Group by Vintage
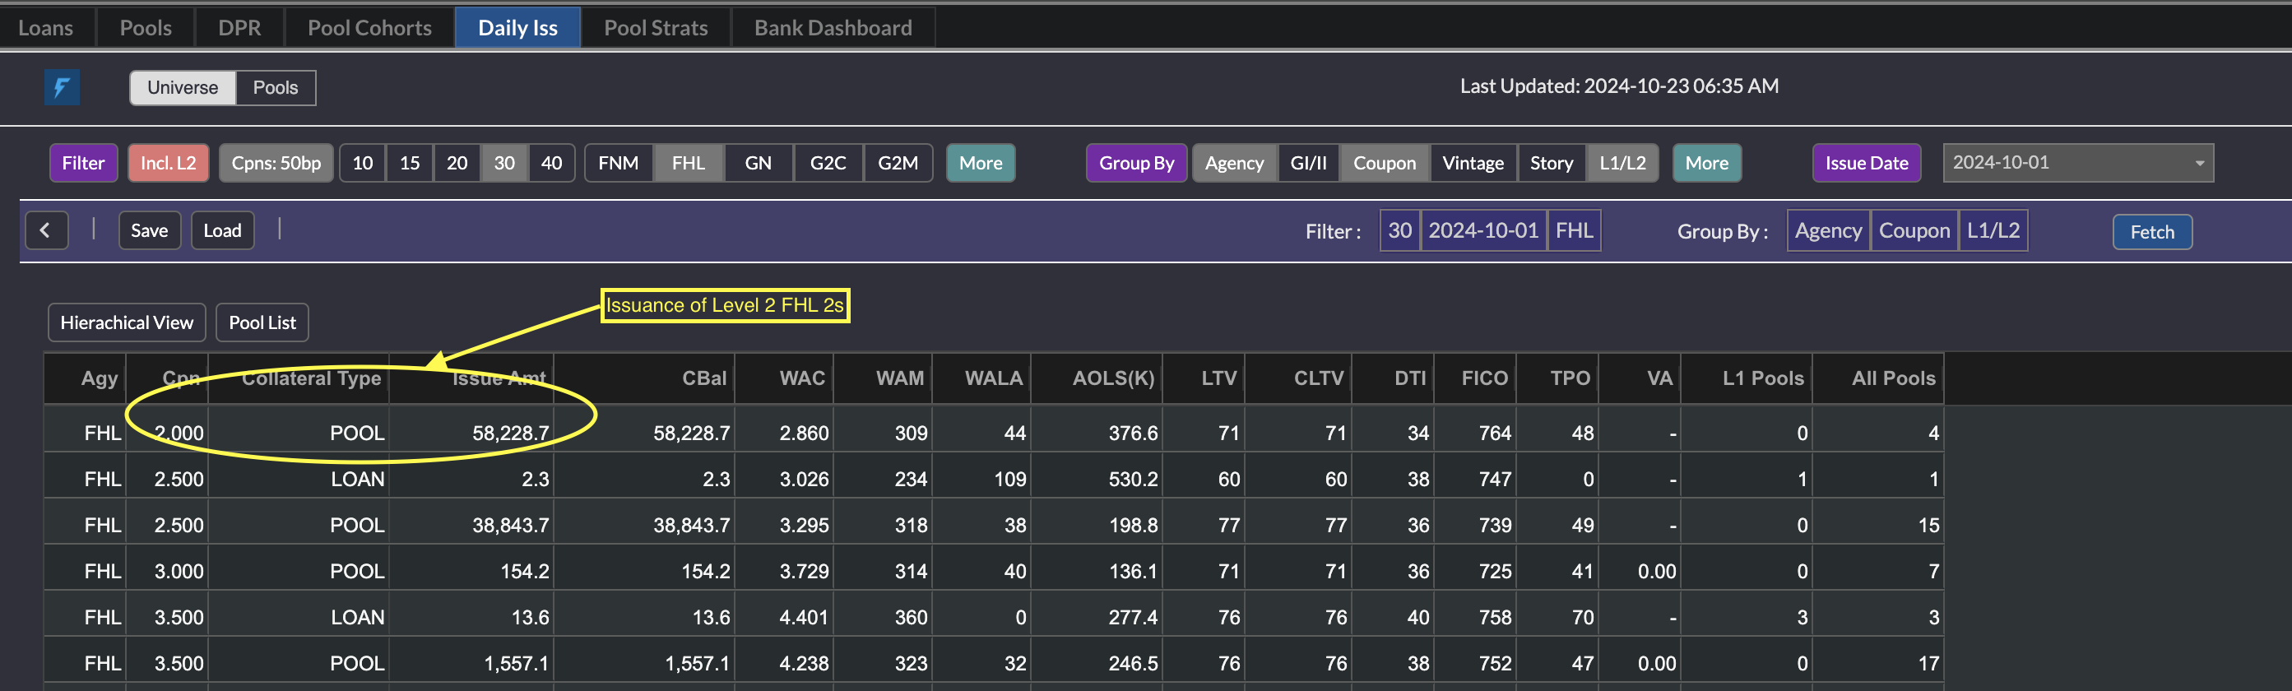Screen dimensions: 2292x691 click(x=1472, y=163)
